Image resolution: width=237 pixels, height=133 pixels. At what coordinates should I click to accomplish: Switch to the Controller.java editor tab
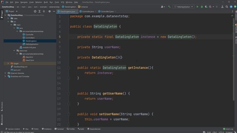[x=87, y=11]
